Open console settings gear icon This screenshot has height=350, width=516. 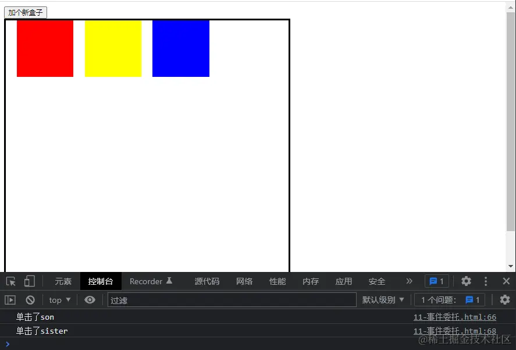505,299
